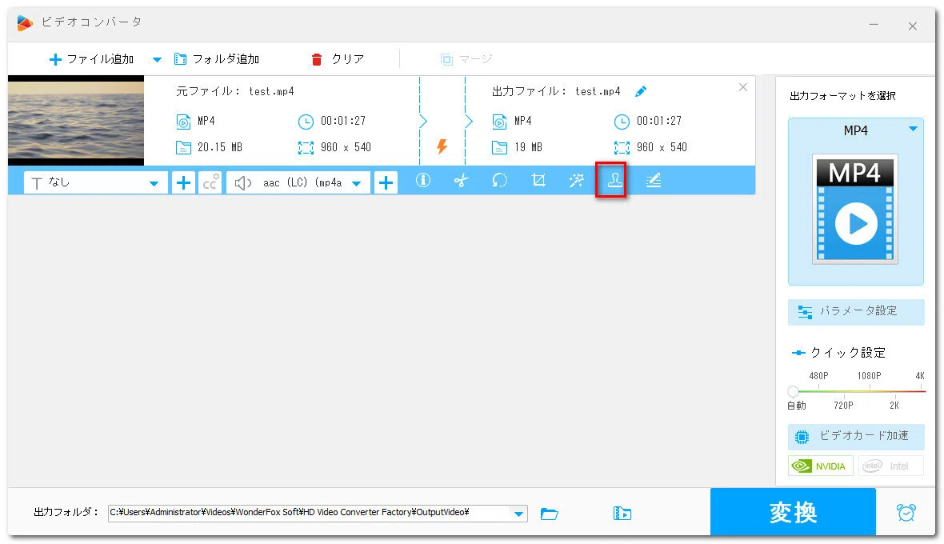Click the CC closed caption icon
The width and height of the screenshot is (944, 544).
[210, 182]
